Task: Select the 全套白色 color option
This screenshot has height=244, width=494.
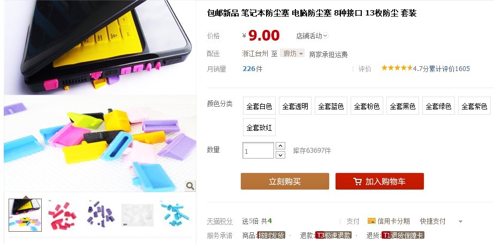Action: (259, 106)
